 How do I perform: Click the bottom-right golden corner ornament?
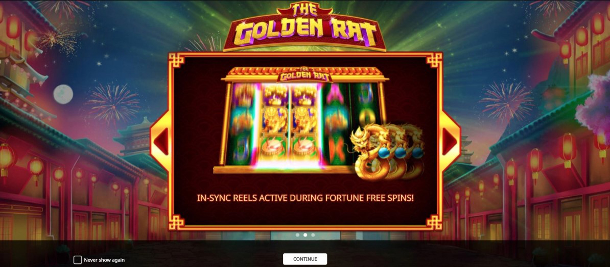[x=435, y=222]
